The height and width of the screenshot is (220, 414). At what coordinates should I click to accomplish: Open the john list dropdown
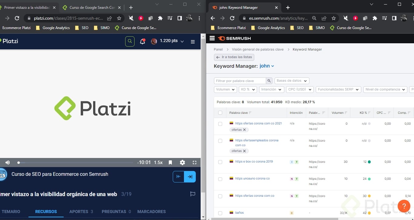click(x=267, y=66)
